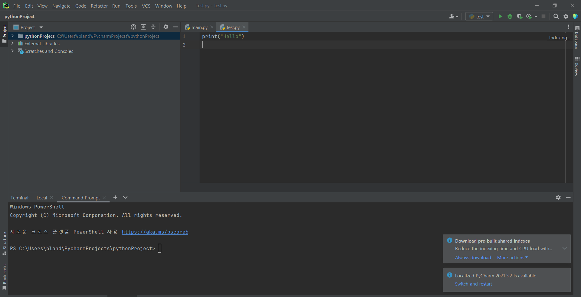The height and width of the screenshot is (297, 581).
Task: Click the JetBrains Toolbox colorful icon
Action: [x=576, y=17]
